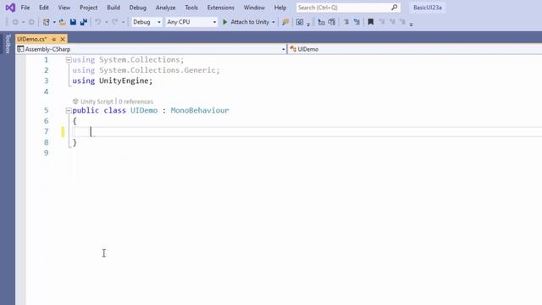Open the toolbar overflow options arrow
Viewport: 542px width, 305px height.
point(411,25)
